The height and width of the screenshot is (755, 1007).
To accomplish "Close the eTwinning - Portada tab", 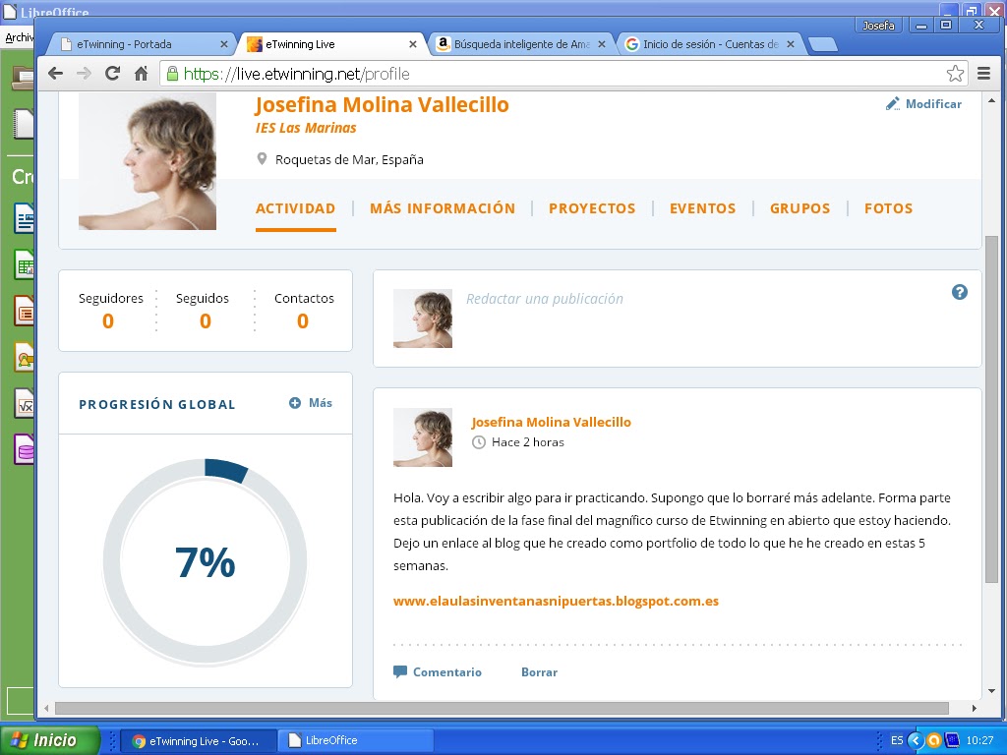I will [223, 44].
